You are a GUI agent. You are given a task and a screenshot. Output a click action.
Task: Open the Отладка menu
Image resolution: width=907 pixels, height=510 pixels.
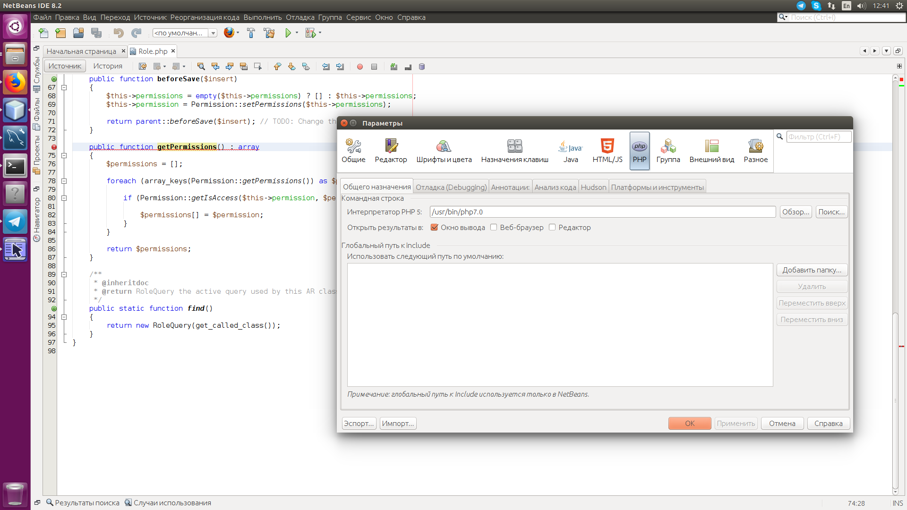(300, 17)
